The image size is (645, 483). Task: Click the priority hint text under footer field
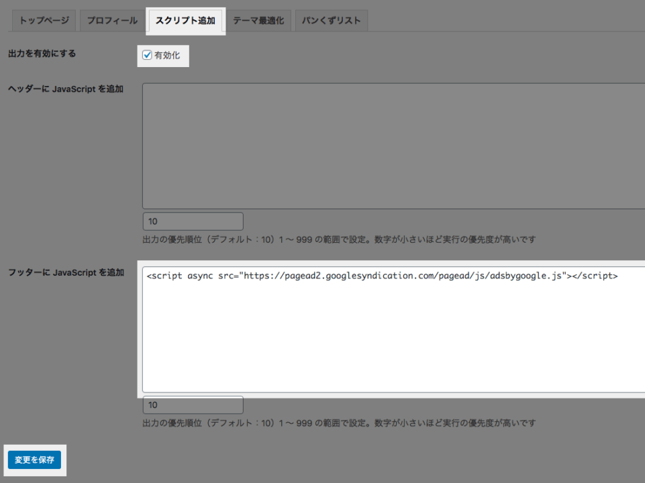(339, 423)
